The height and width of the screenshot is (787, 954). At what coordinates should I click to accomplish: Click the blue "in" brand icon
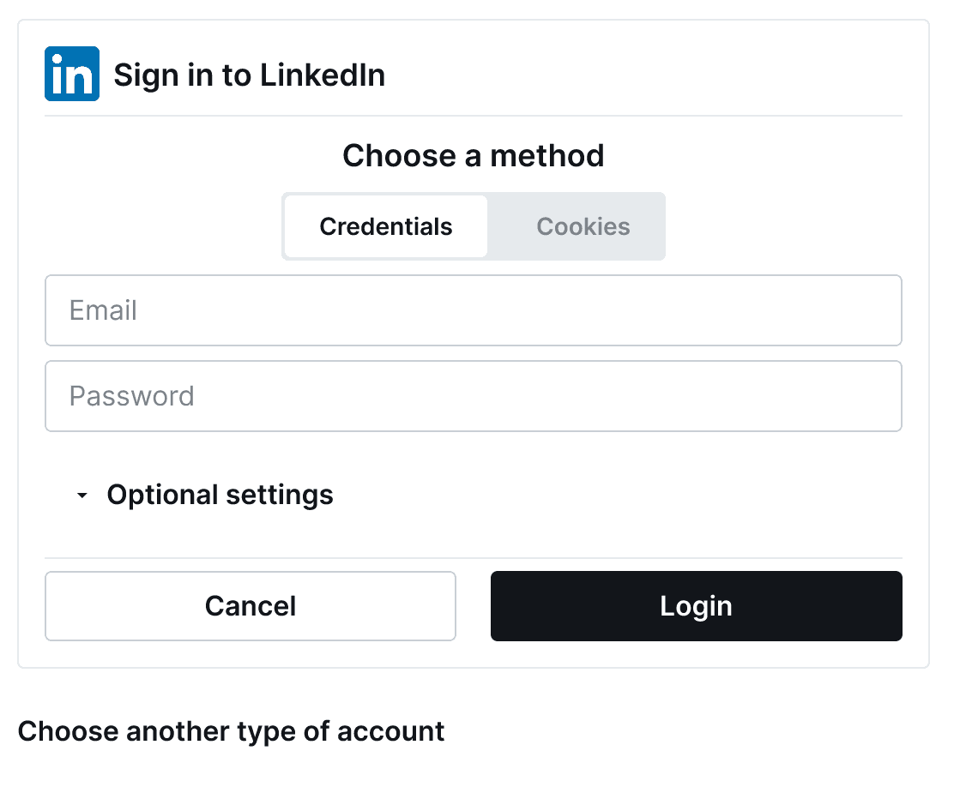click(72, 74)
